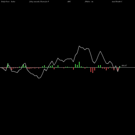This screenshot has height=135, width=135.
Task: Click the 'Daily Force Index' title text
Action: (x=8, y=2)
